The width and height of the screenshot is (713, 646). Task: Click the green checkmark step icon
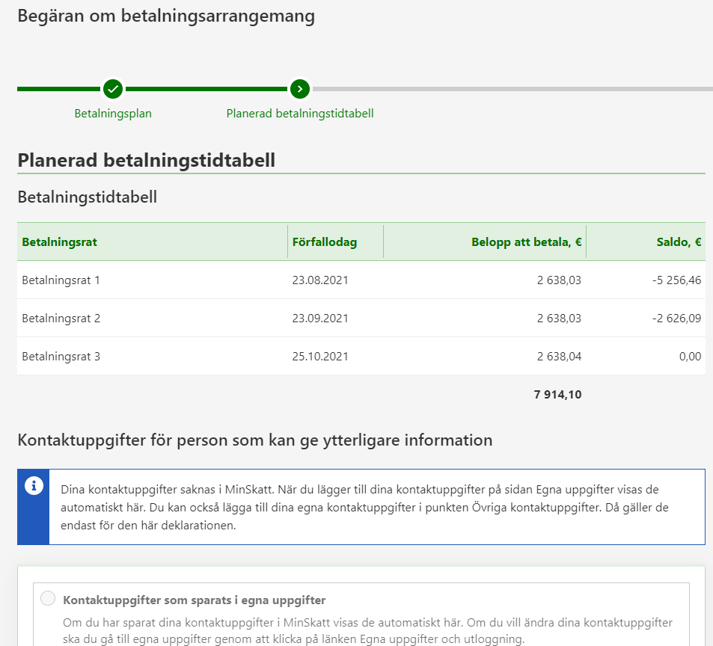click(113, 89)
